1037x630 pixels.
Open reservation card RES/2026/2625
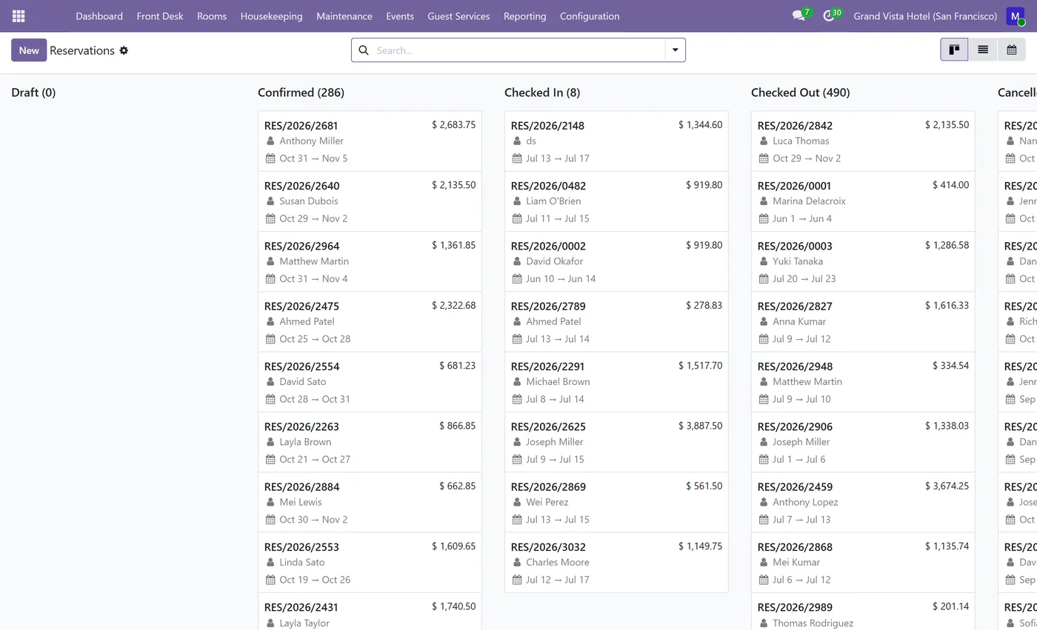(x=616, y=442)
